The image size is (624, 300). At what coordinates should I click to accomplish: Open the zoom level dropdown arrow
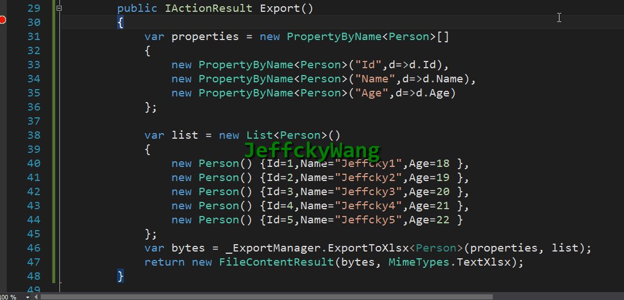click(28, 297)
